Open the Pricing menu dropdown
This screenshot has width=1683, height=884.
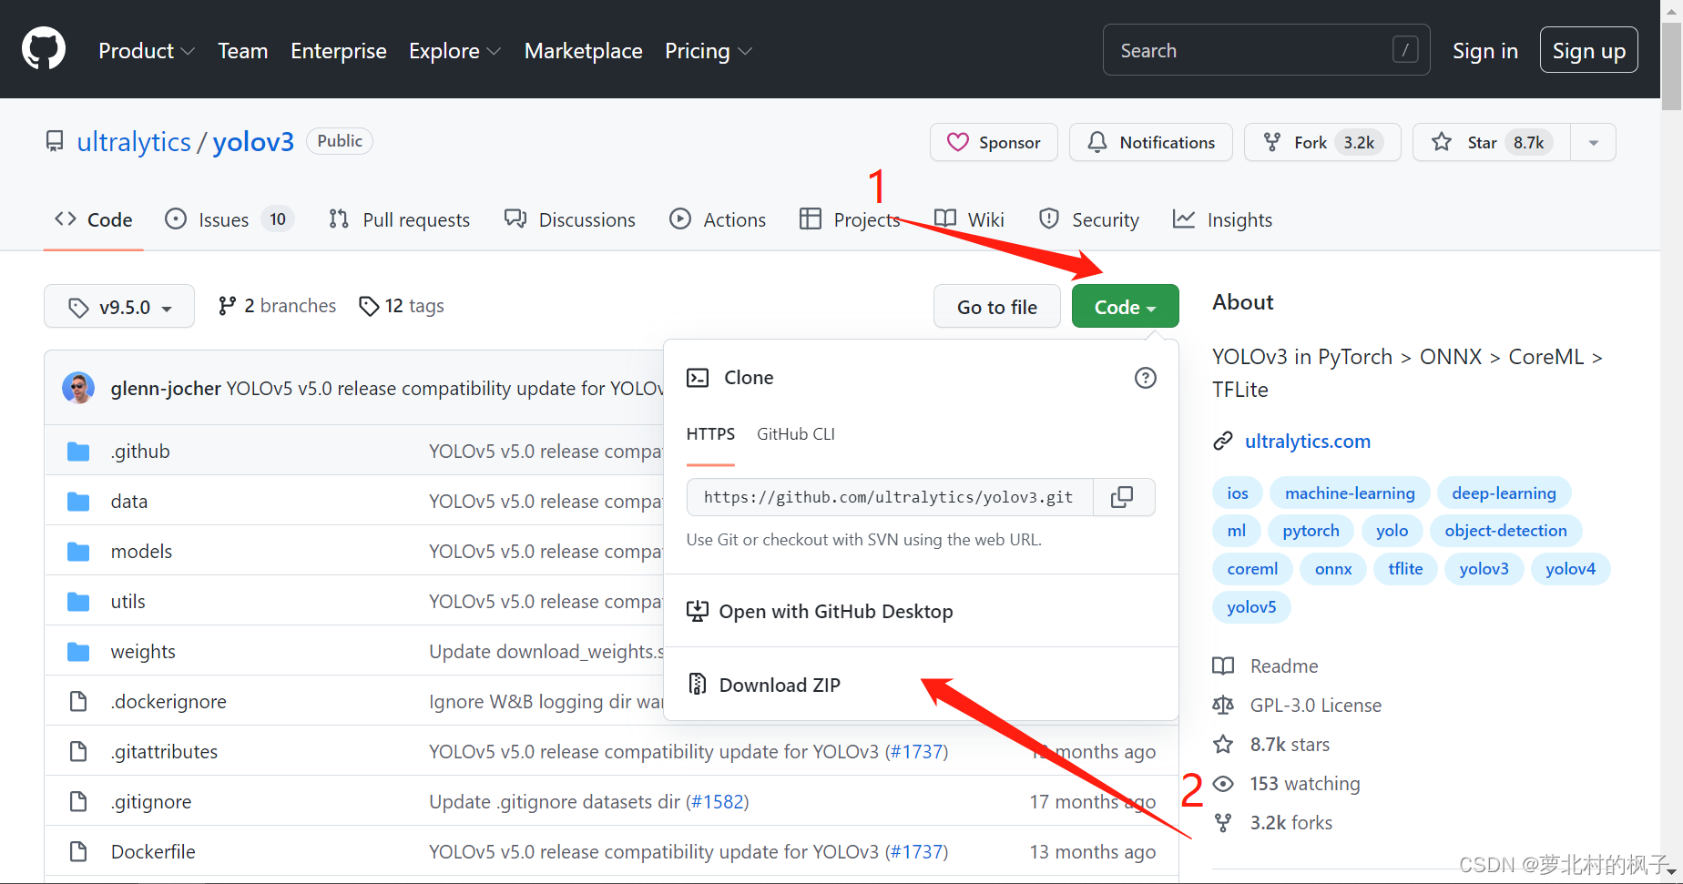[x=708, y=51]
